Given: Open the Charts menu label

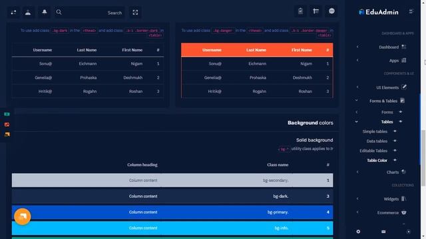Looking at the screenshot, I should click(x=393, y=173).
